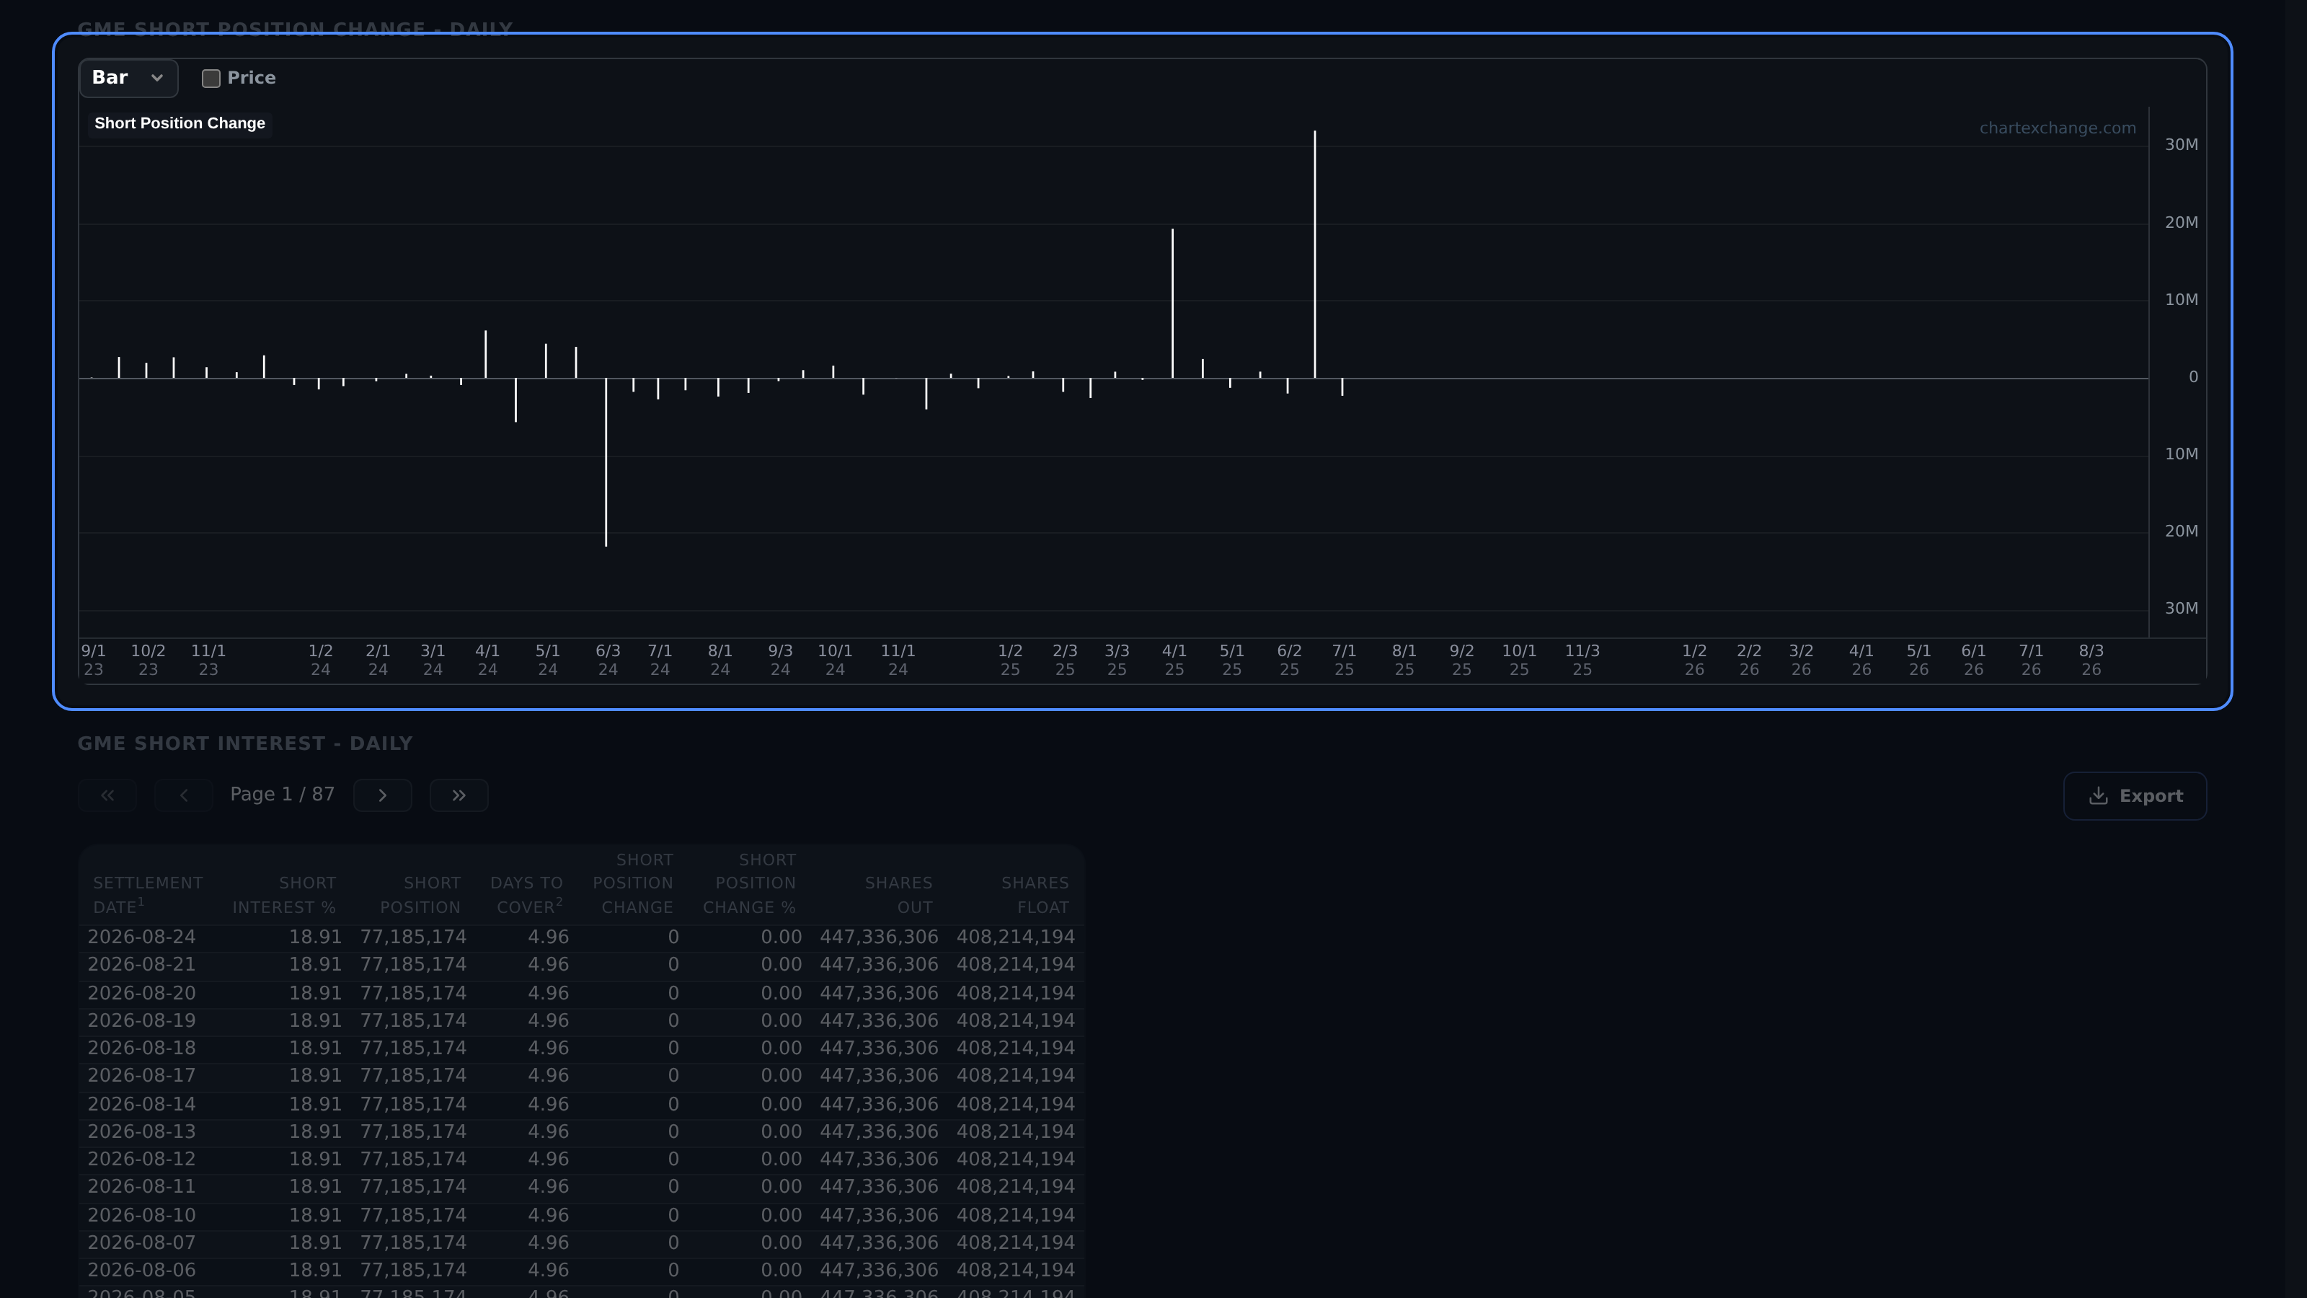
Task: Click the Shares Float column header
Action: coord(1035,895)
